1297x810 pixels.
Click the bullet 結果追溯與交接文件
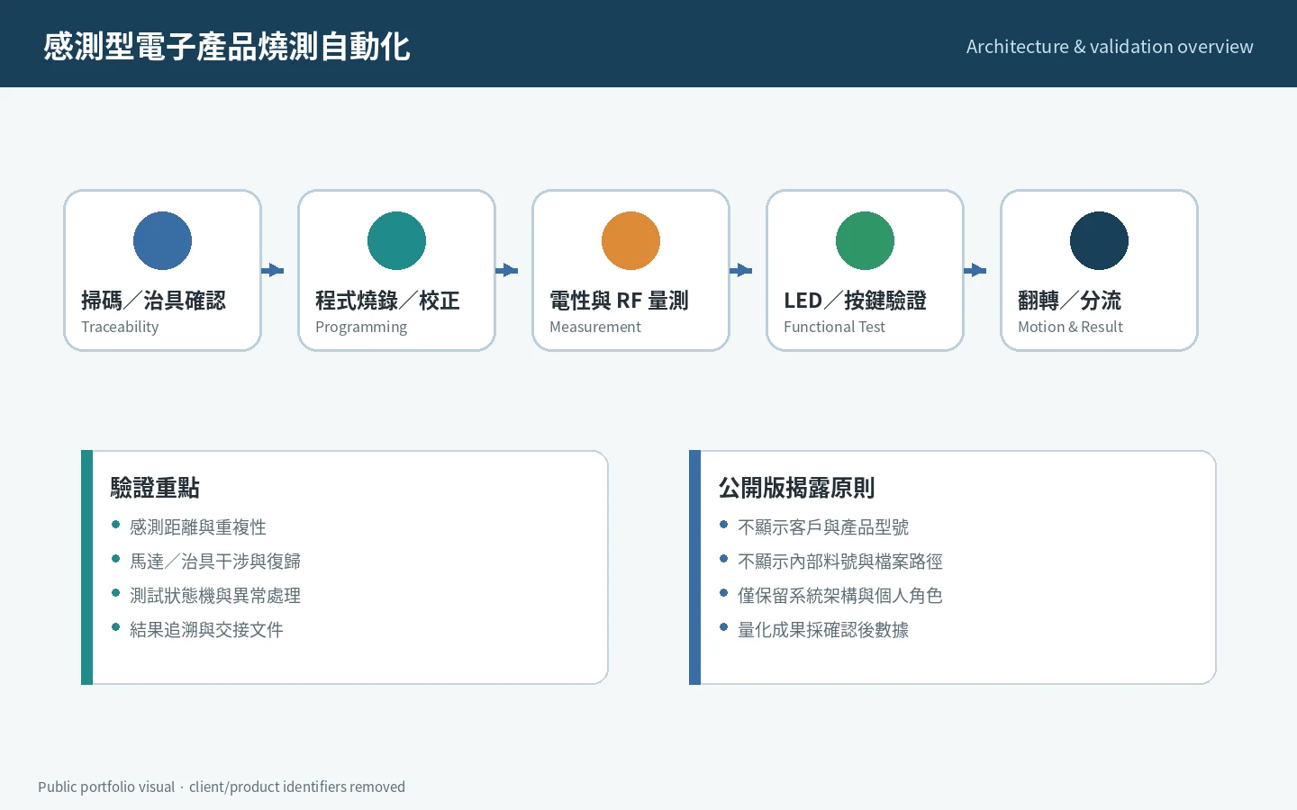206,630
